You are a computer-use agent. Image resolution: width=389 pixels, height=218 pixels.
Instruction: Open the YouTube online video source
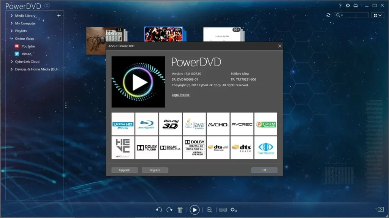coord(28,46)
